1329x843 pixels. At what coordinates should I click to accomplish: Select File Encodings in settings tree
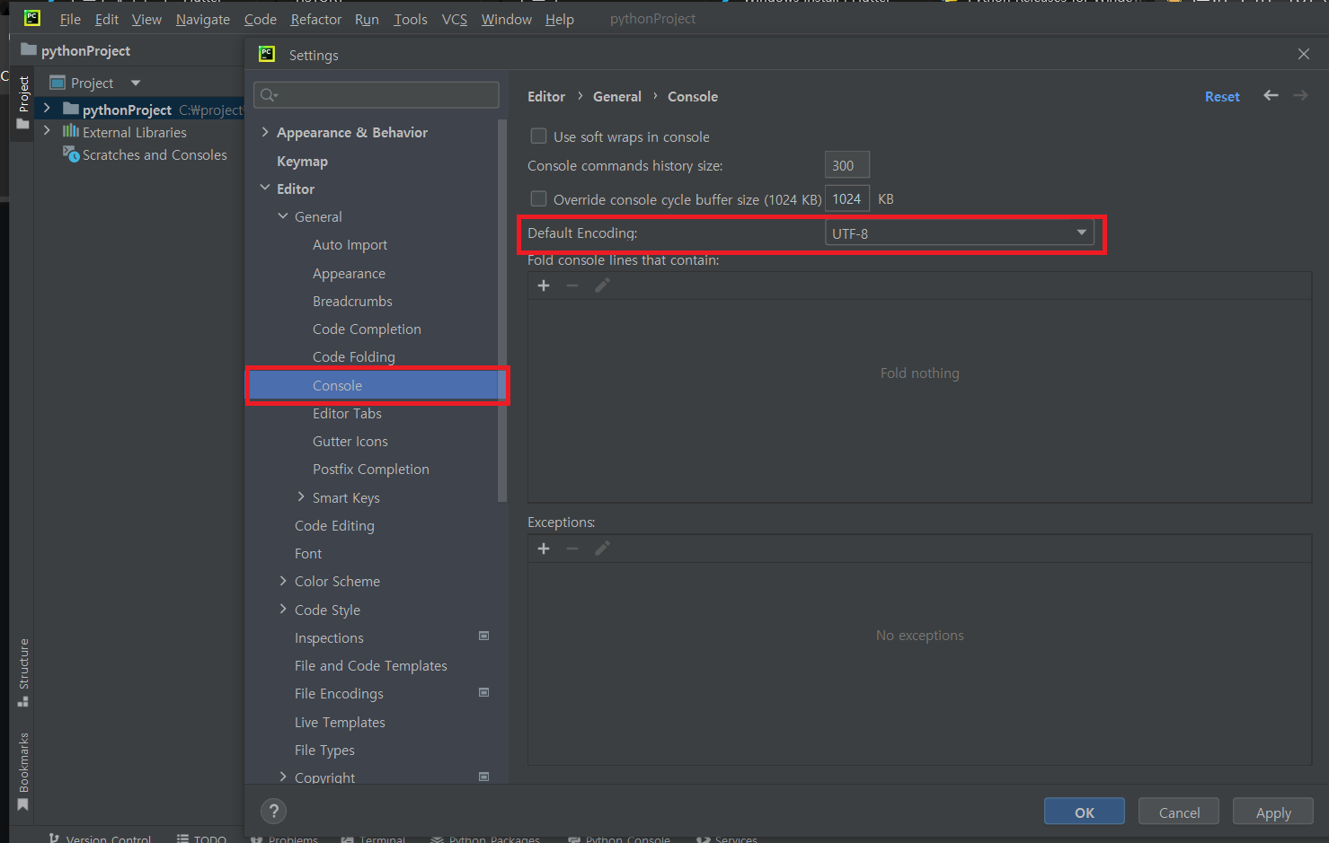[x=339, y=693]
